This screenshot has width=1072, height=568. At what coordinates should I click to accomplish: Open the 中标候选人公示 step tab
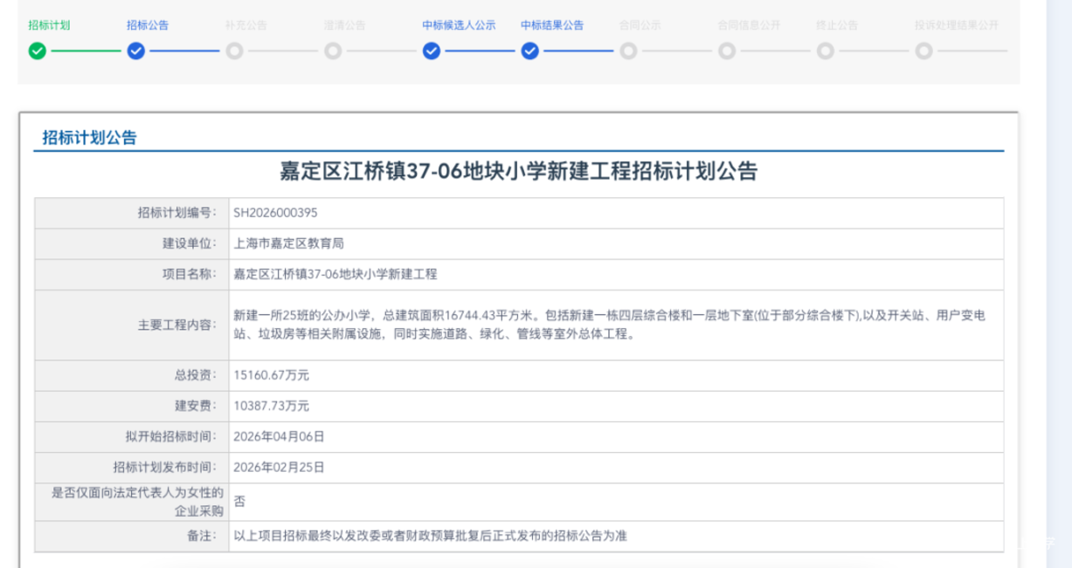click(459, 25)
